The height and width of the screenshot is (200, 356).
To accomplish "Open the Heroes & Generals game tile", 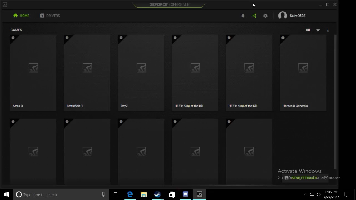I will 303,73.
